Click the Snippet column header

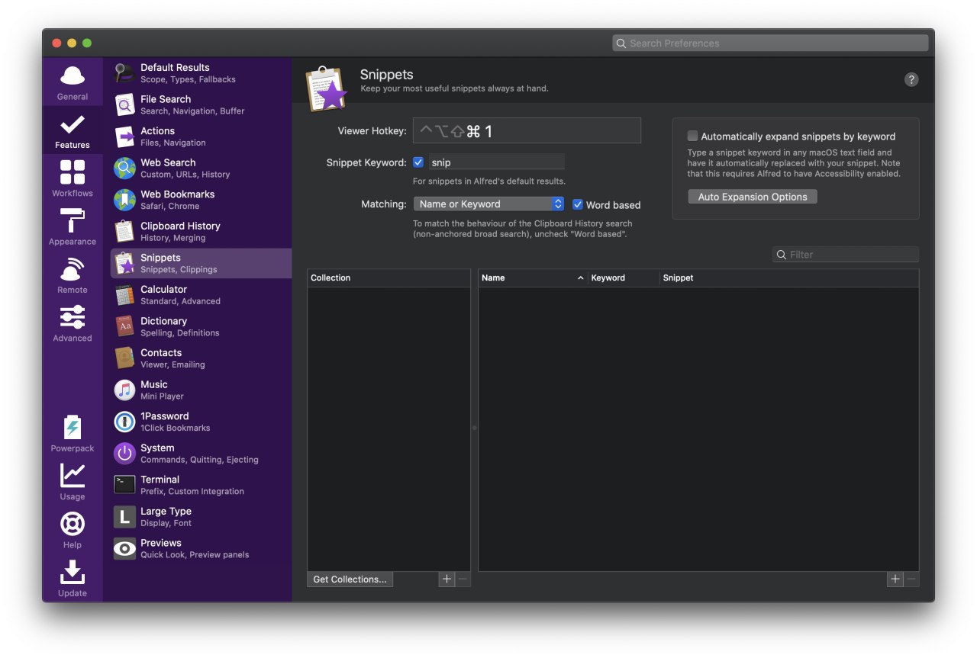click(789, 278)
